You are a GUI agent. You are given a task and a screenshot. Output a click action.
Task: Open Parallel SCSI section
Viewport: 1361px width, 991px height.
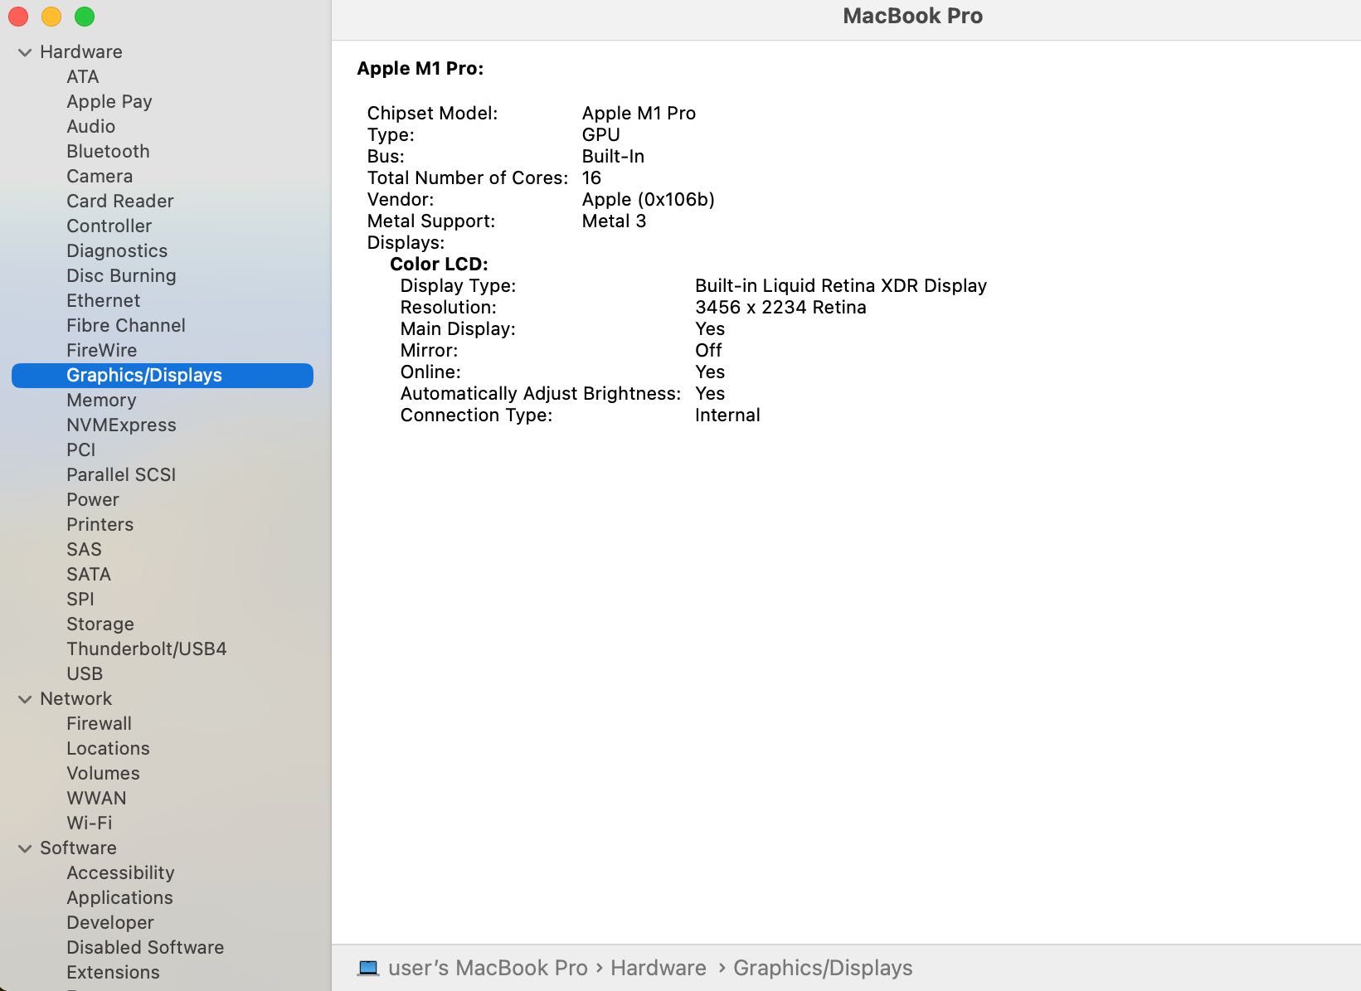[x=121, y=474]
